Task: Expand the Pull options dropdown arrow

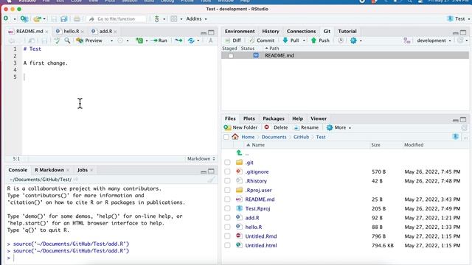Action: pyautogui.click(x=304, y=40)
